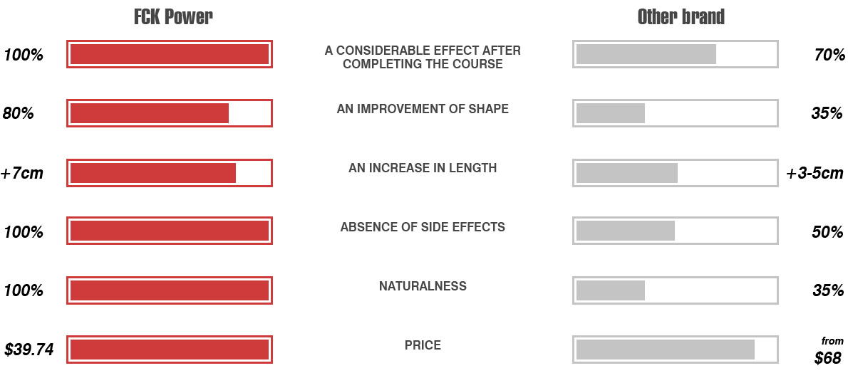Viewport: 848px width, 378px height.
Task: Click the Other brand column heading
Action: tap(681, 17)
